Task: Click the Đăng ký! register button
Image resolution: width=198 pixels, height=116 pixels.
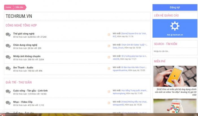Action: (175, 7)
